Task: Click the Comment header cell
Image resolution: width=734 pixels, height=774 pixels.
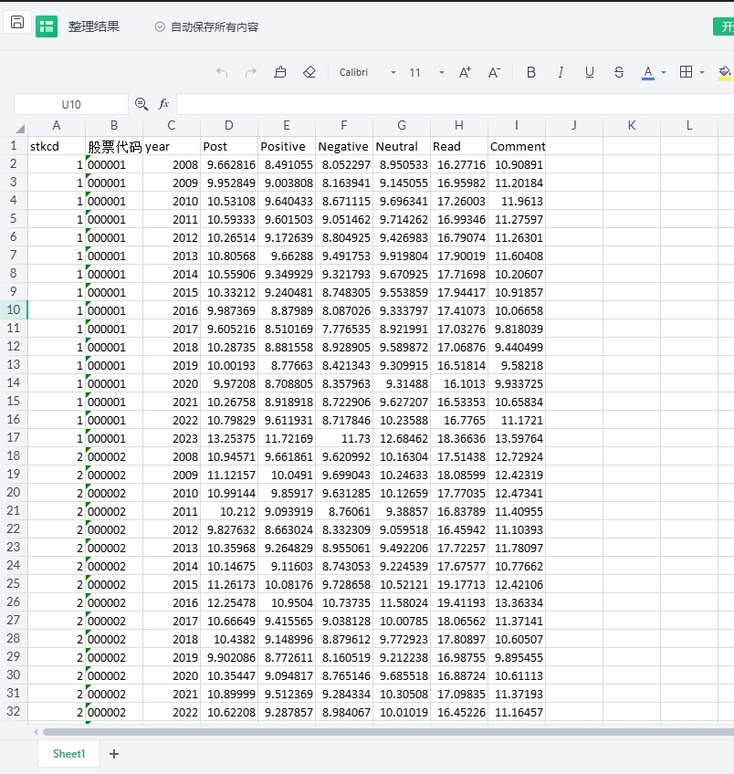Action: (x=517, y=146)
